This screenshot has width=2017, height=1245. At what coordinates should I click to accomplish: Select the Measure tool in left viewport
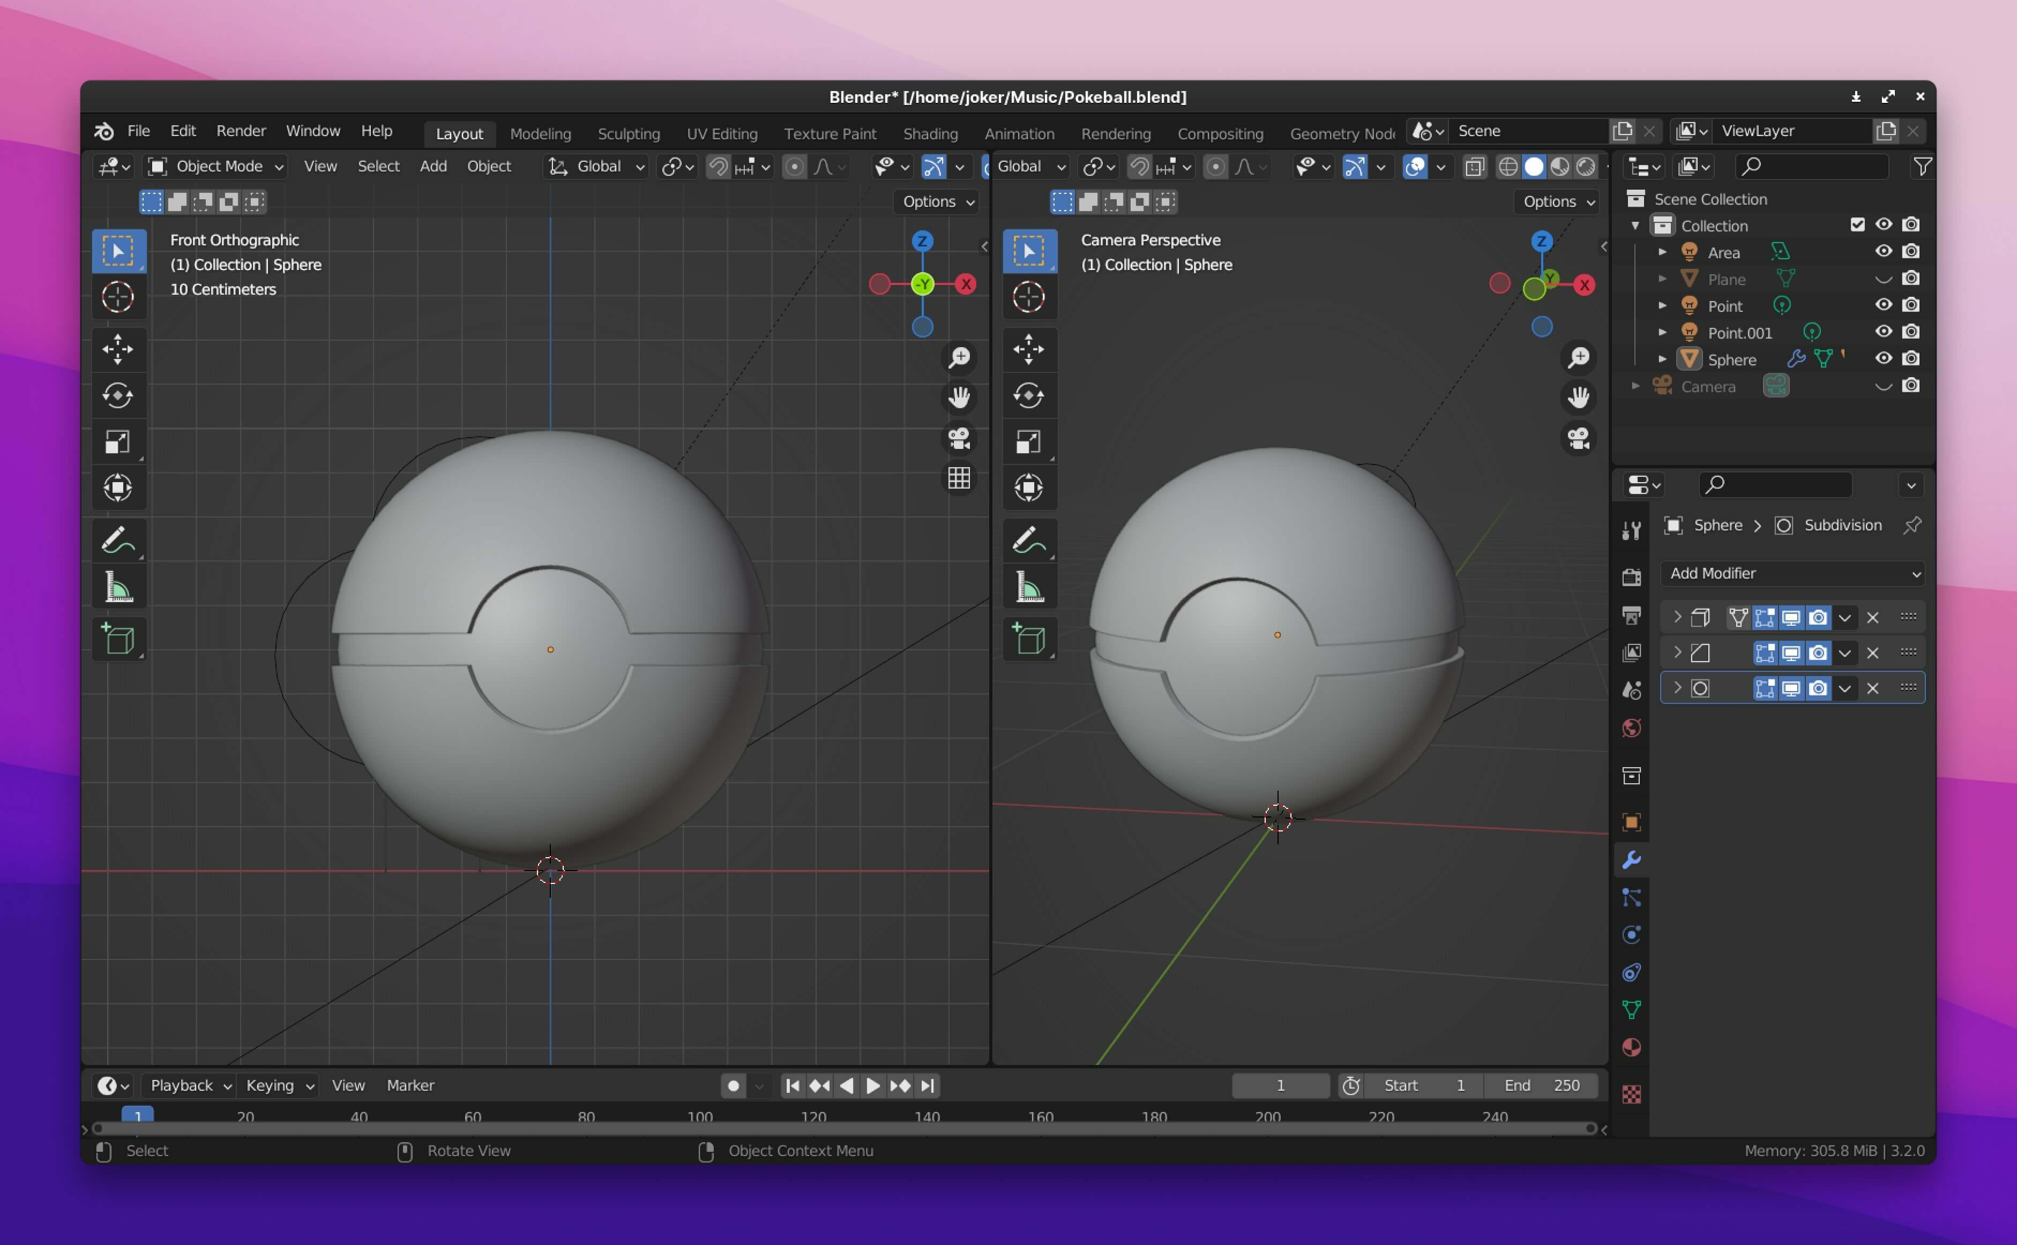pyautogui.click(x=118, y=588)
